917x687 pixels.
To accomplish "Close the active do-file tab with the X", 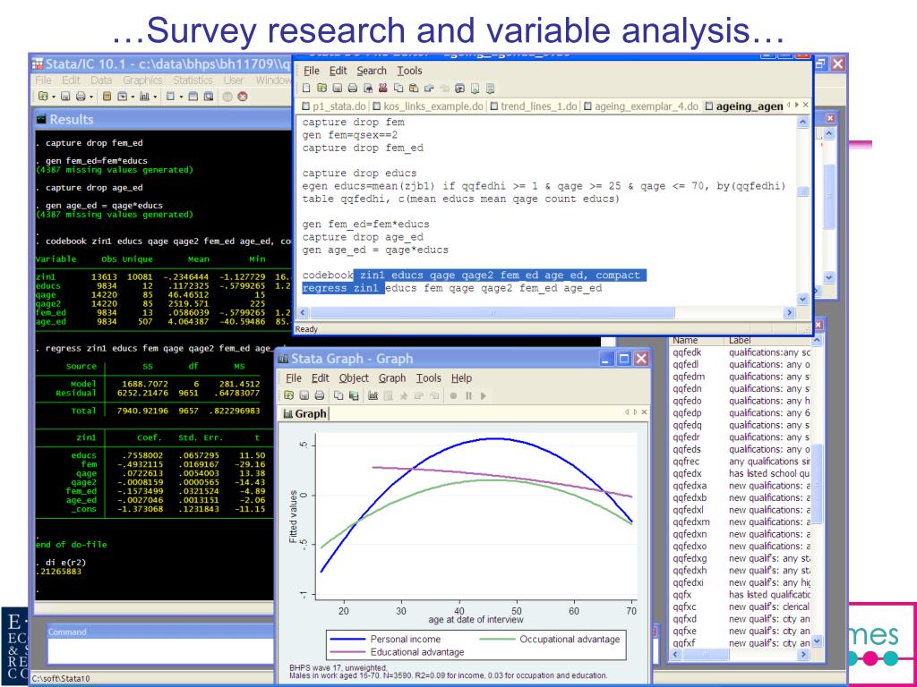I will tap(806, 105).
